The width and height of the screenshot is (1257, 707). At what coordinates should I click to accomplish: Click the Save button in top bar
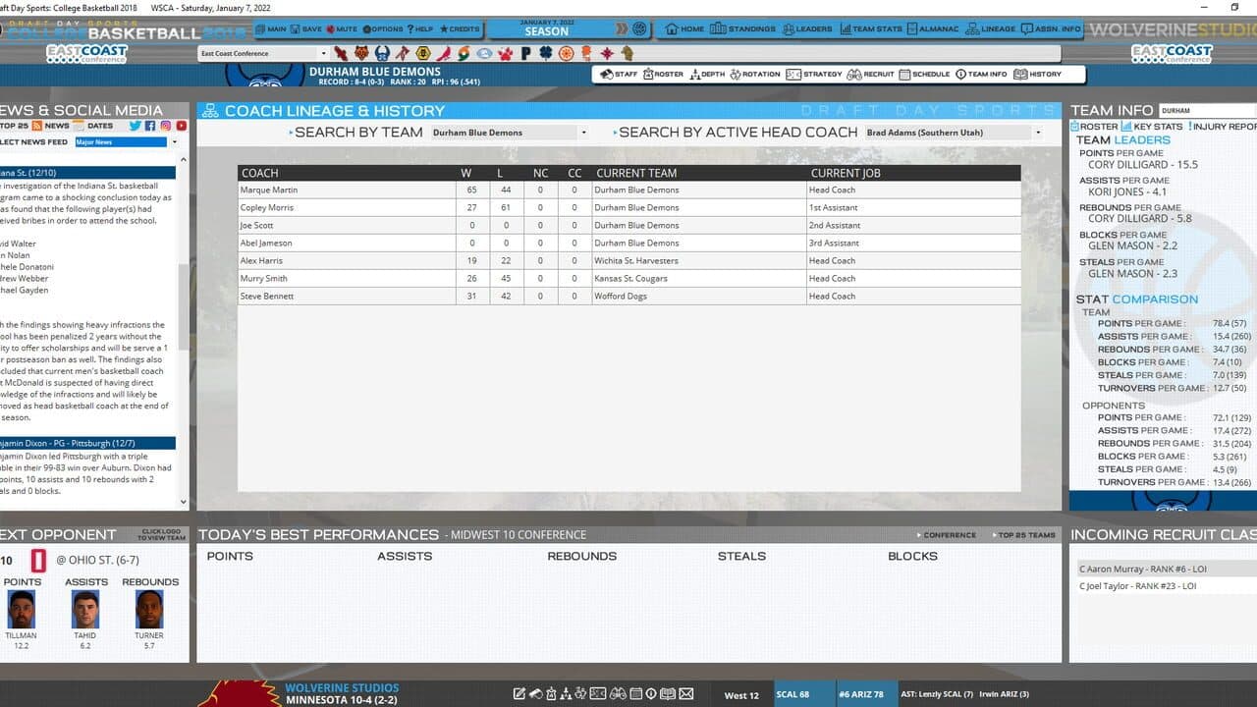306,29
